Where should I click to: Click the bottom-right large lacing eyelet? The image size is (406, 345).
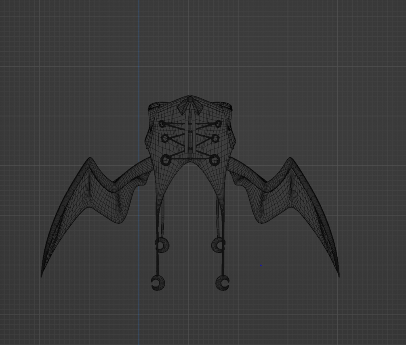(215, 160)
